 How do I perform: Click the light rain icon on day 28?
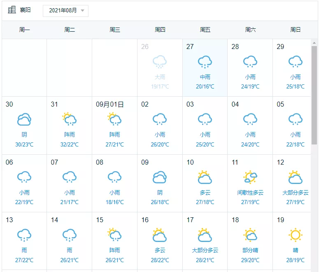point(250,62)
